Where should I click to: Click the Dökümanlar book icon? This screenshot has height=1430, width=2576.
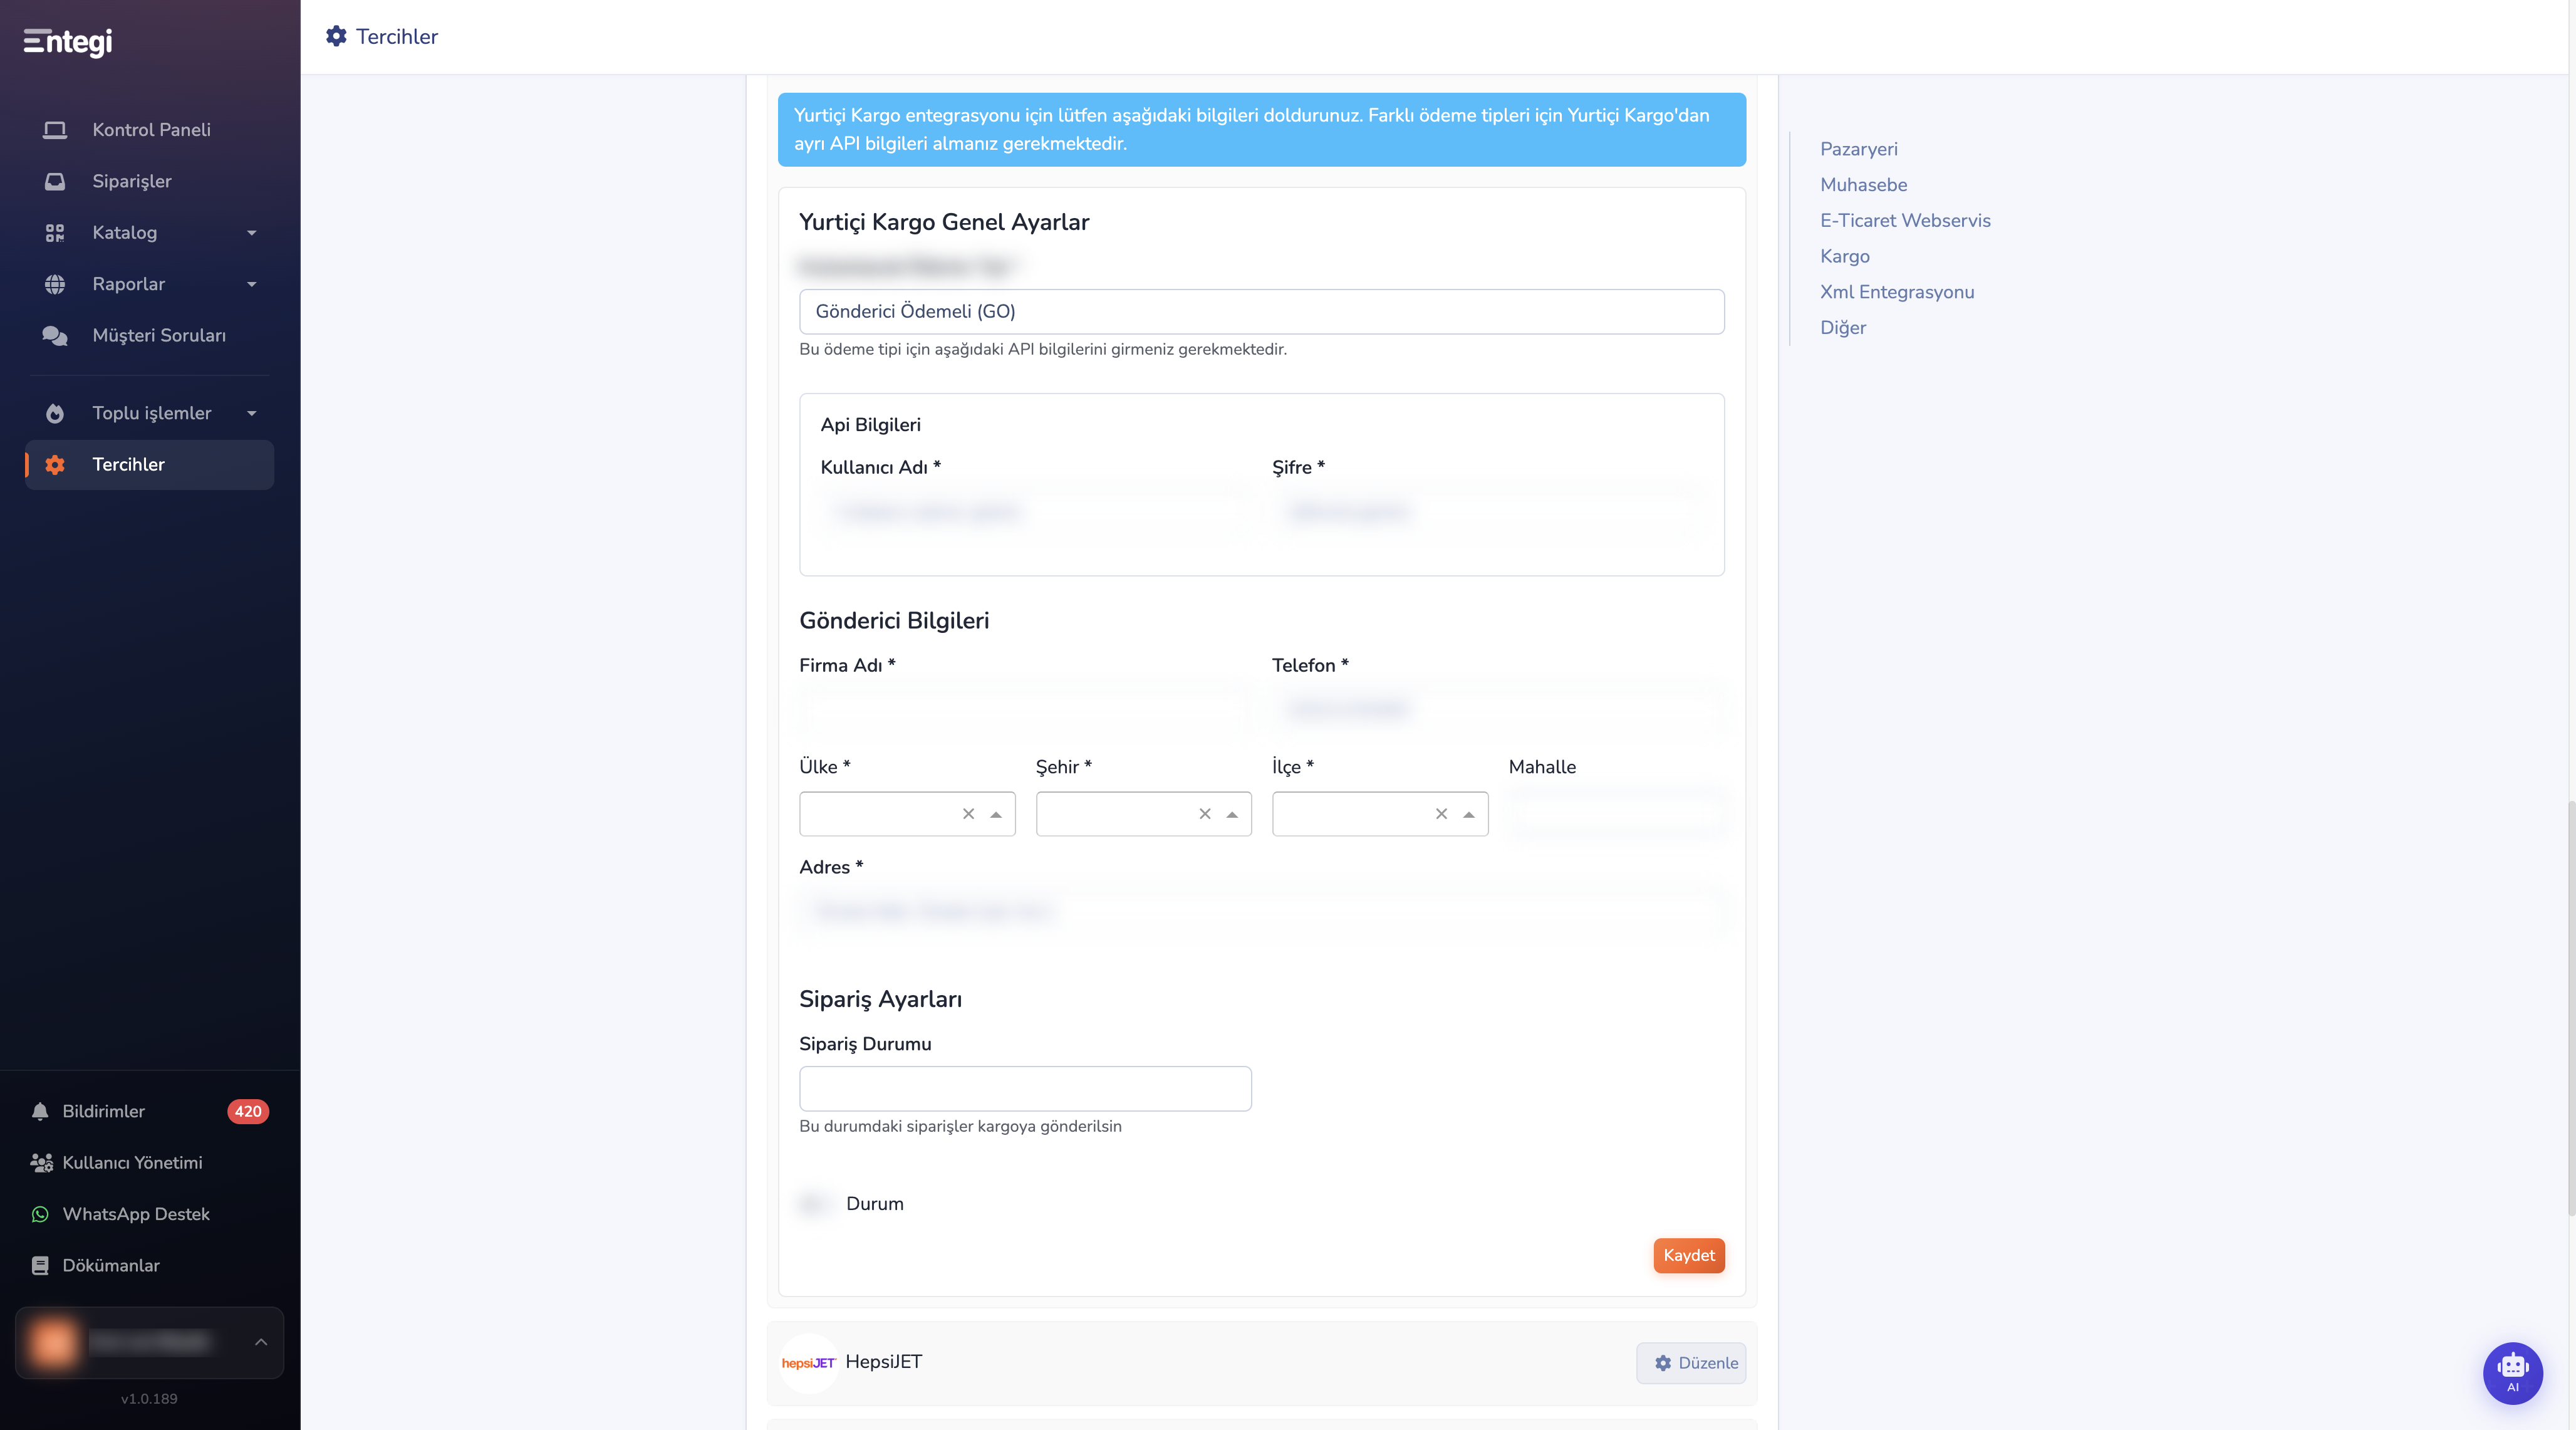coord(40,1265)
